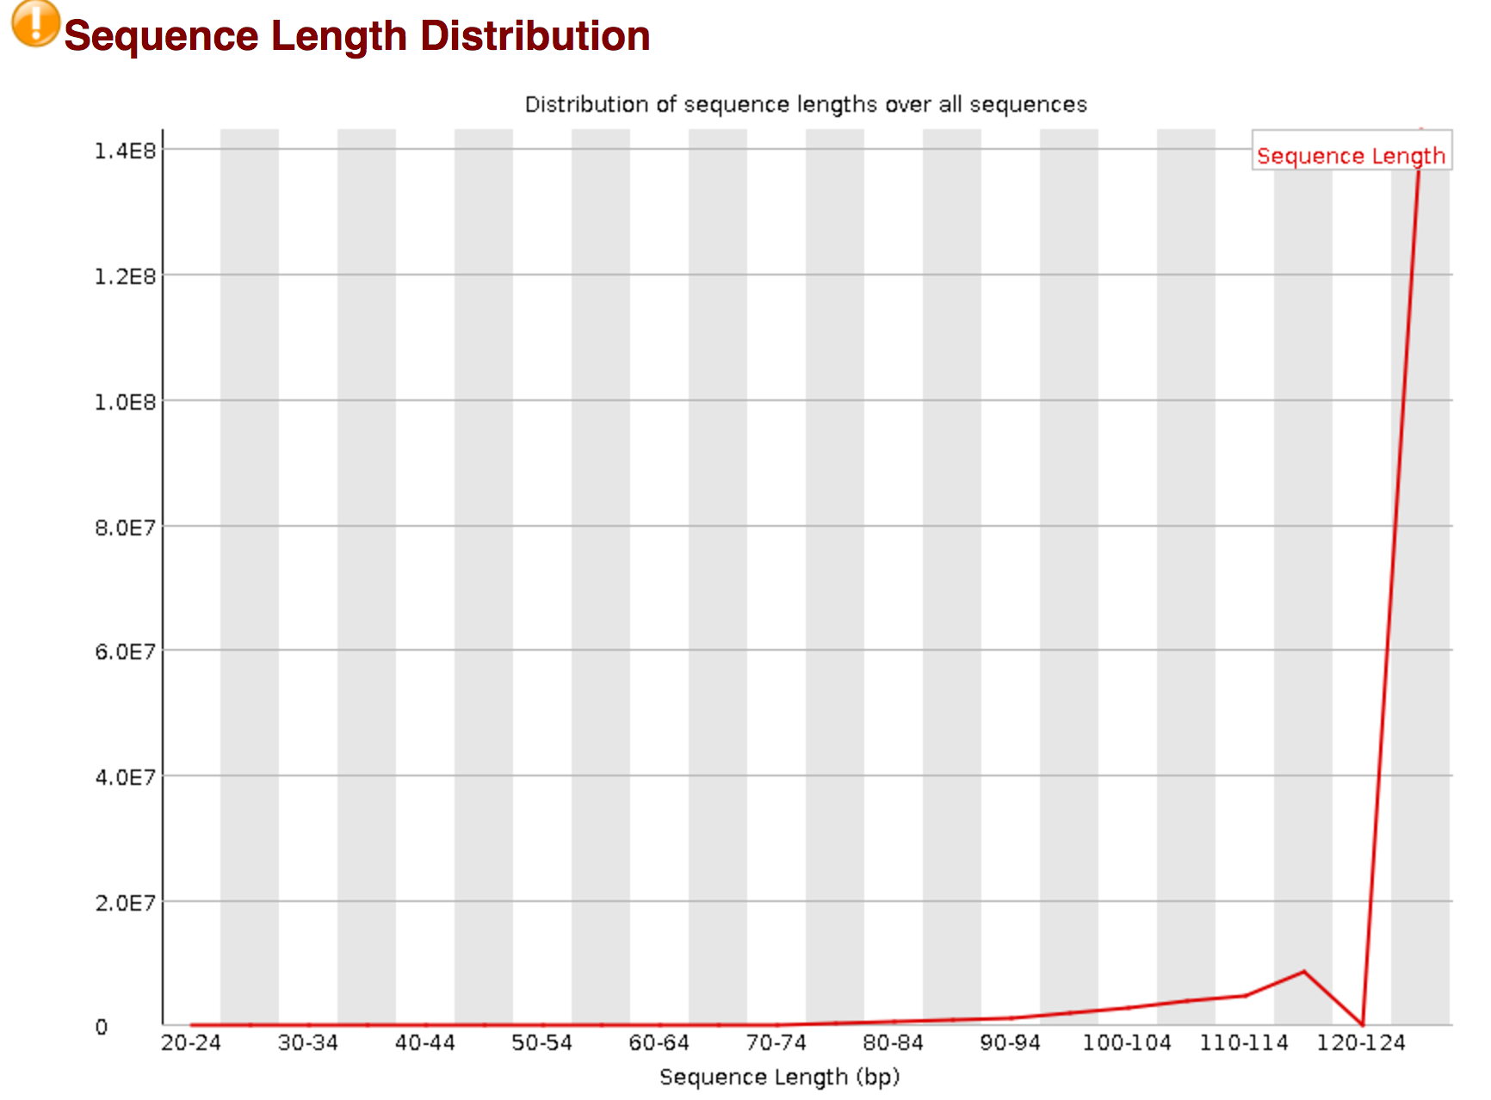Click the 'Sequence Length (bp)' axis title
The height and width of the screenshot is (1100, 1491).
click(780, 1078)
